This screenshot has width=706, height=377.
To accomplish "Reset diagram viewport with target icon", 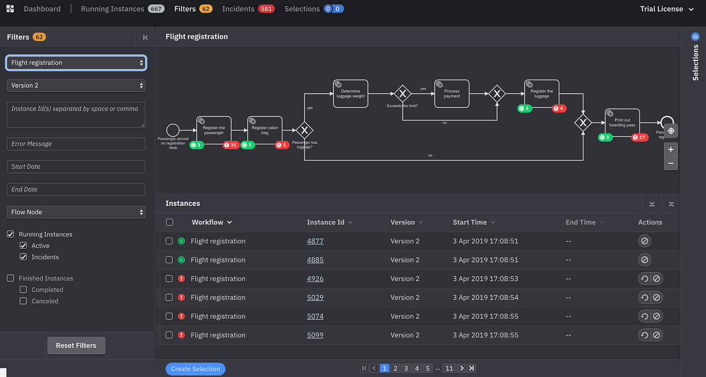I will [x=671, y=131].
